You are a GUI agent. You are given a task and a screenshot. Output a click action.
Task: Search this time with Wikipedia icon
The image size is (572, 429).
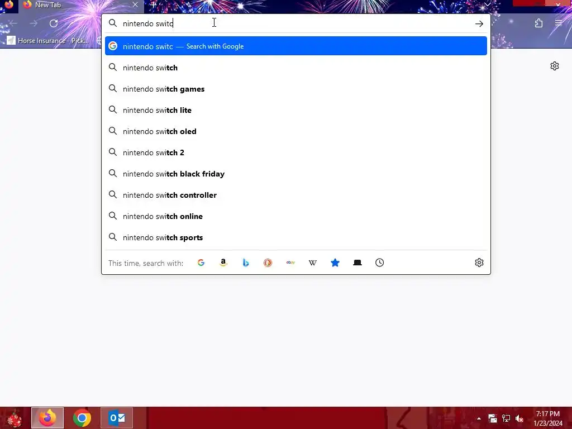coord(313,263)
